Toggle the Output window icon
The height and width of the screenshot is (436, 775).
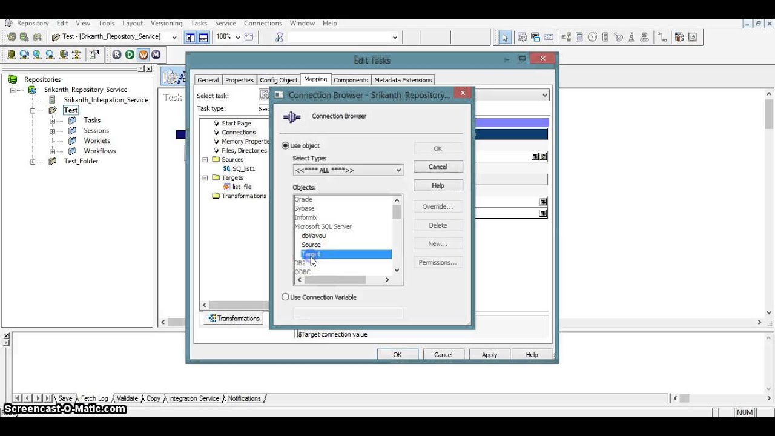203,38
